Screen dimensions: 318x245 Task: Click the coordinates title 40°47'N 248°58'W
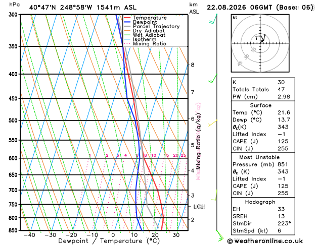coord(61,8)
